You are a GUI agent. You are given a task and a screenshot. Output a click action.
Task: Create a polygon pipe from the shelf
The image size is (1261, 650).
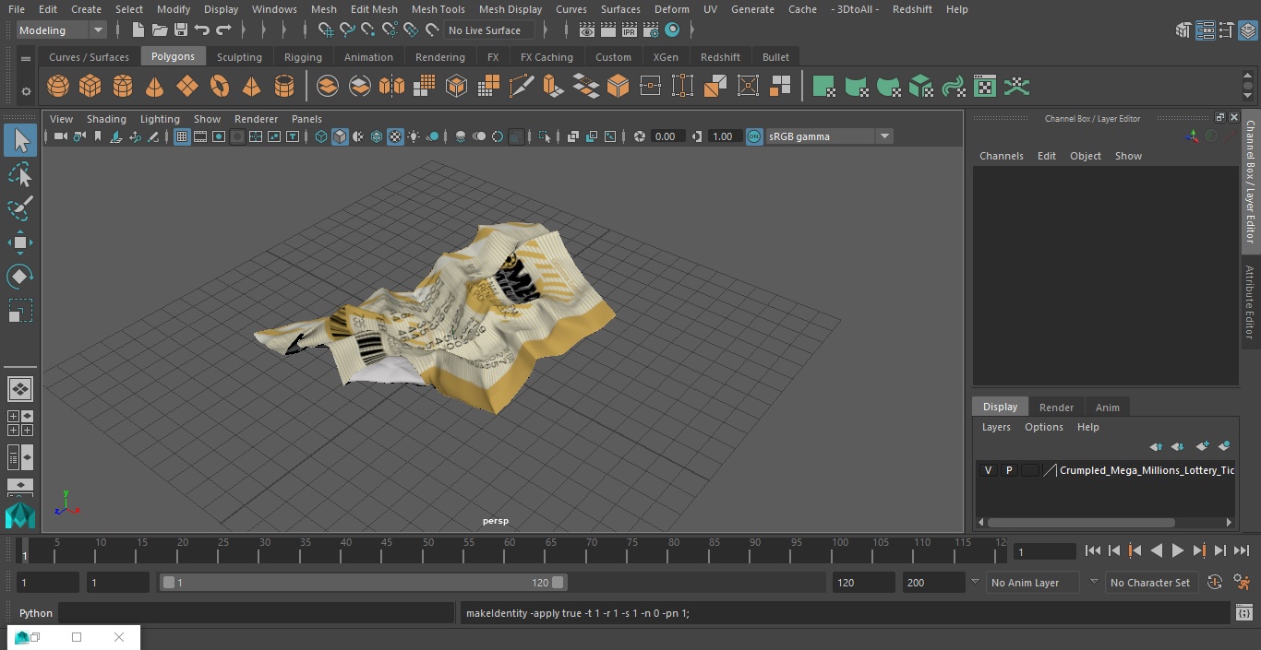284,87
